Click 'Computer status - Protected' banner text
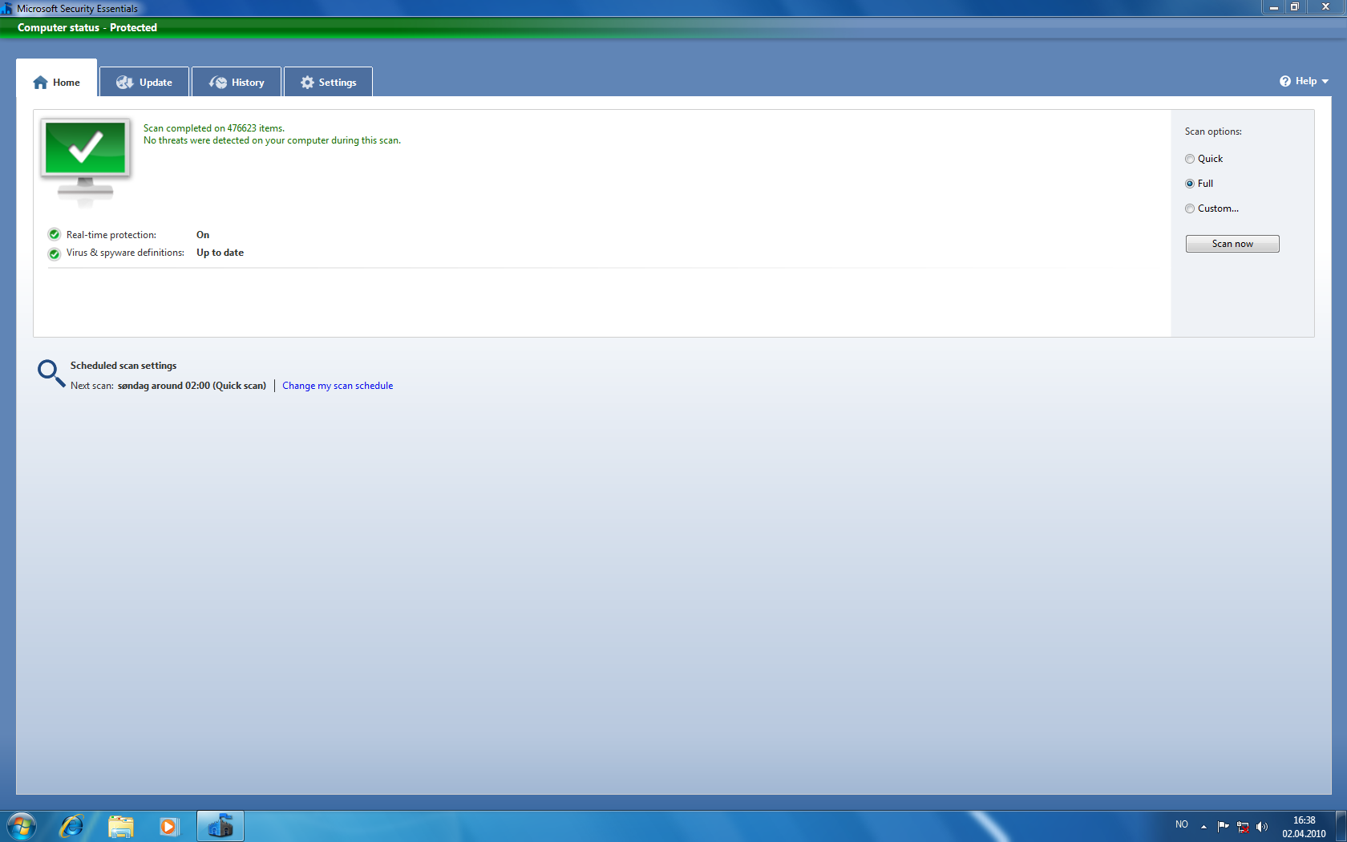1347x842 pixels. click(87, 27)
